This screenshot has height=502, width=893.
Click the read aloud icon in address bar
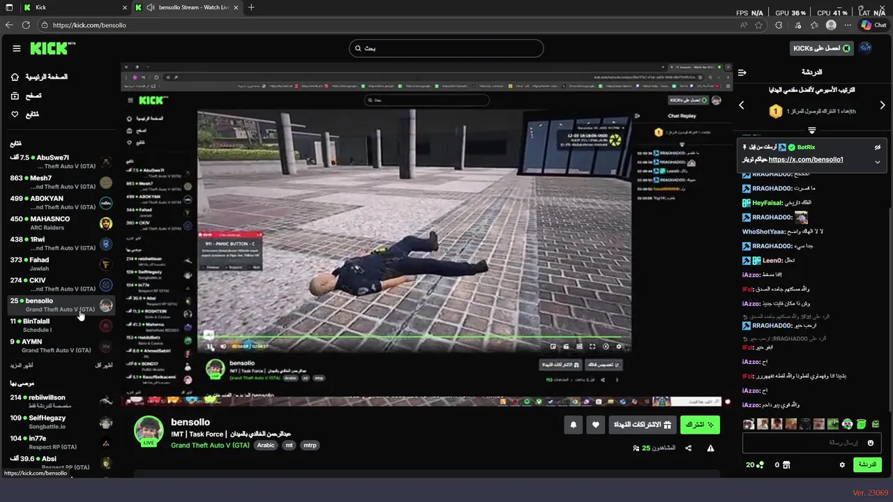pos(744,24)
